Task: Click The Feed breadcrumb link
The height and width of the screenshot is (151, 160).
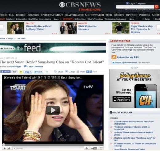Action: 21,38
